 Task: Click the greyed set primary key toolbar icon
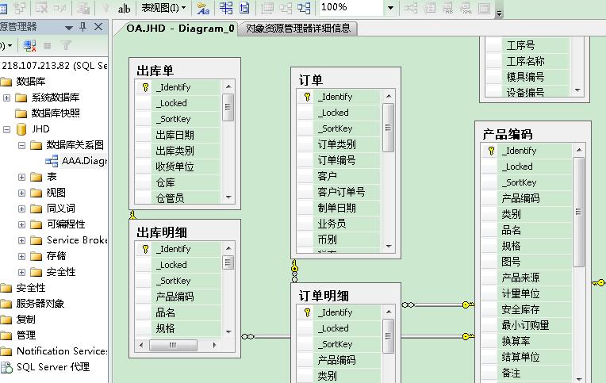106,8
